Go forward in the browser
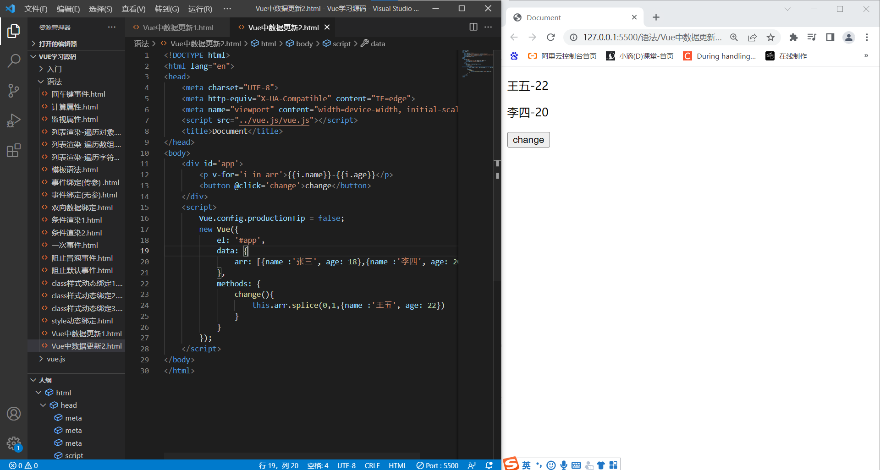Viewport: 880px width, 470px height. click(532, 38)
